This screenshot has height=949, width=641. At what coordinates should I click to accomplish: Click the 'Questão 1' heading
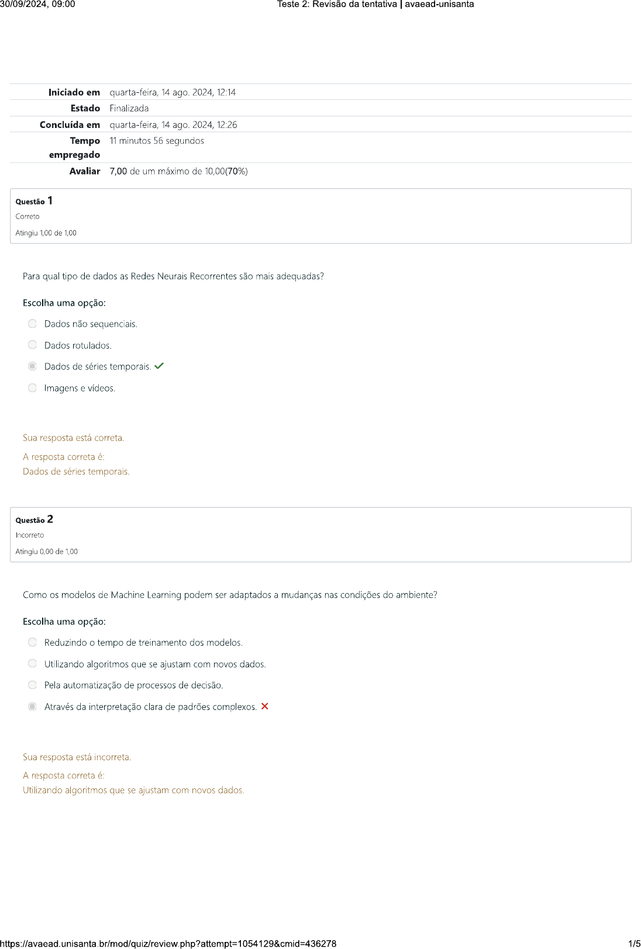(x=34, y=201)
